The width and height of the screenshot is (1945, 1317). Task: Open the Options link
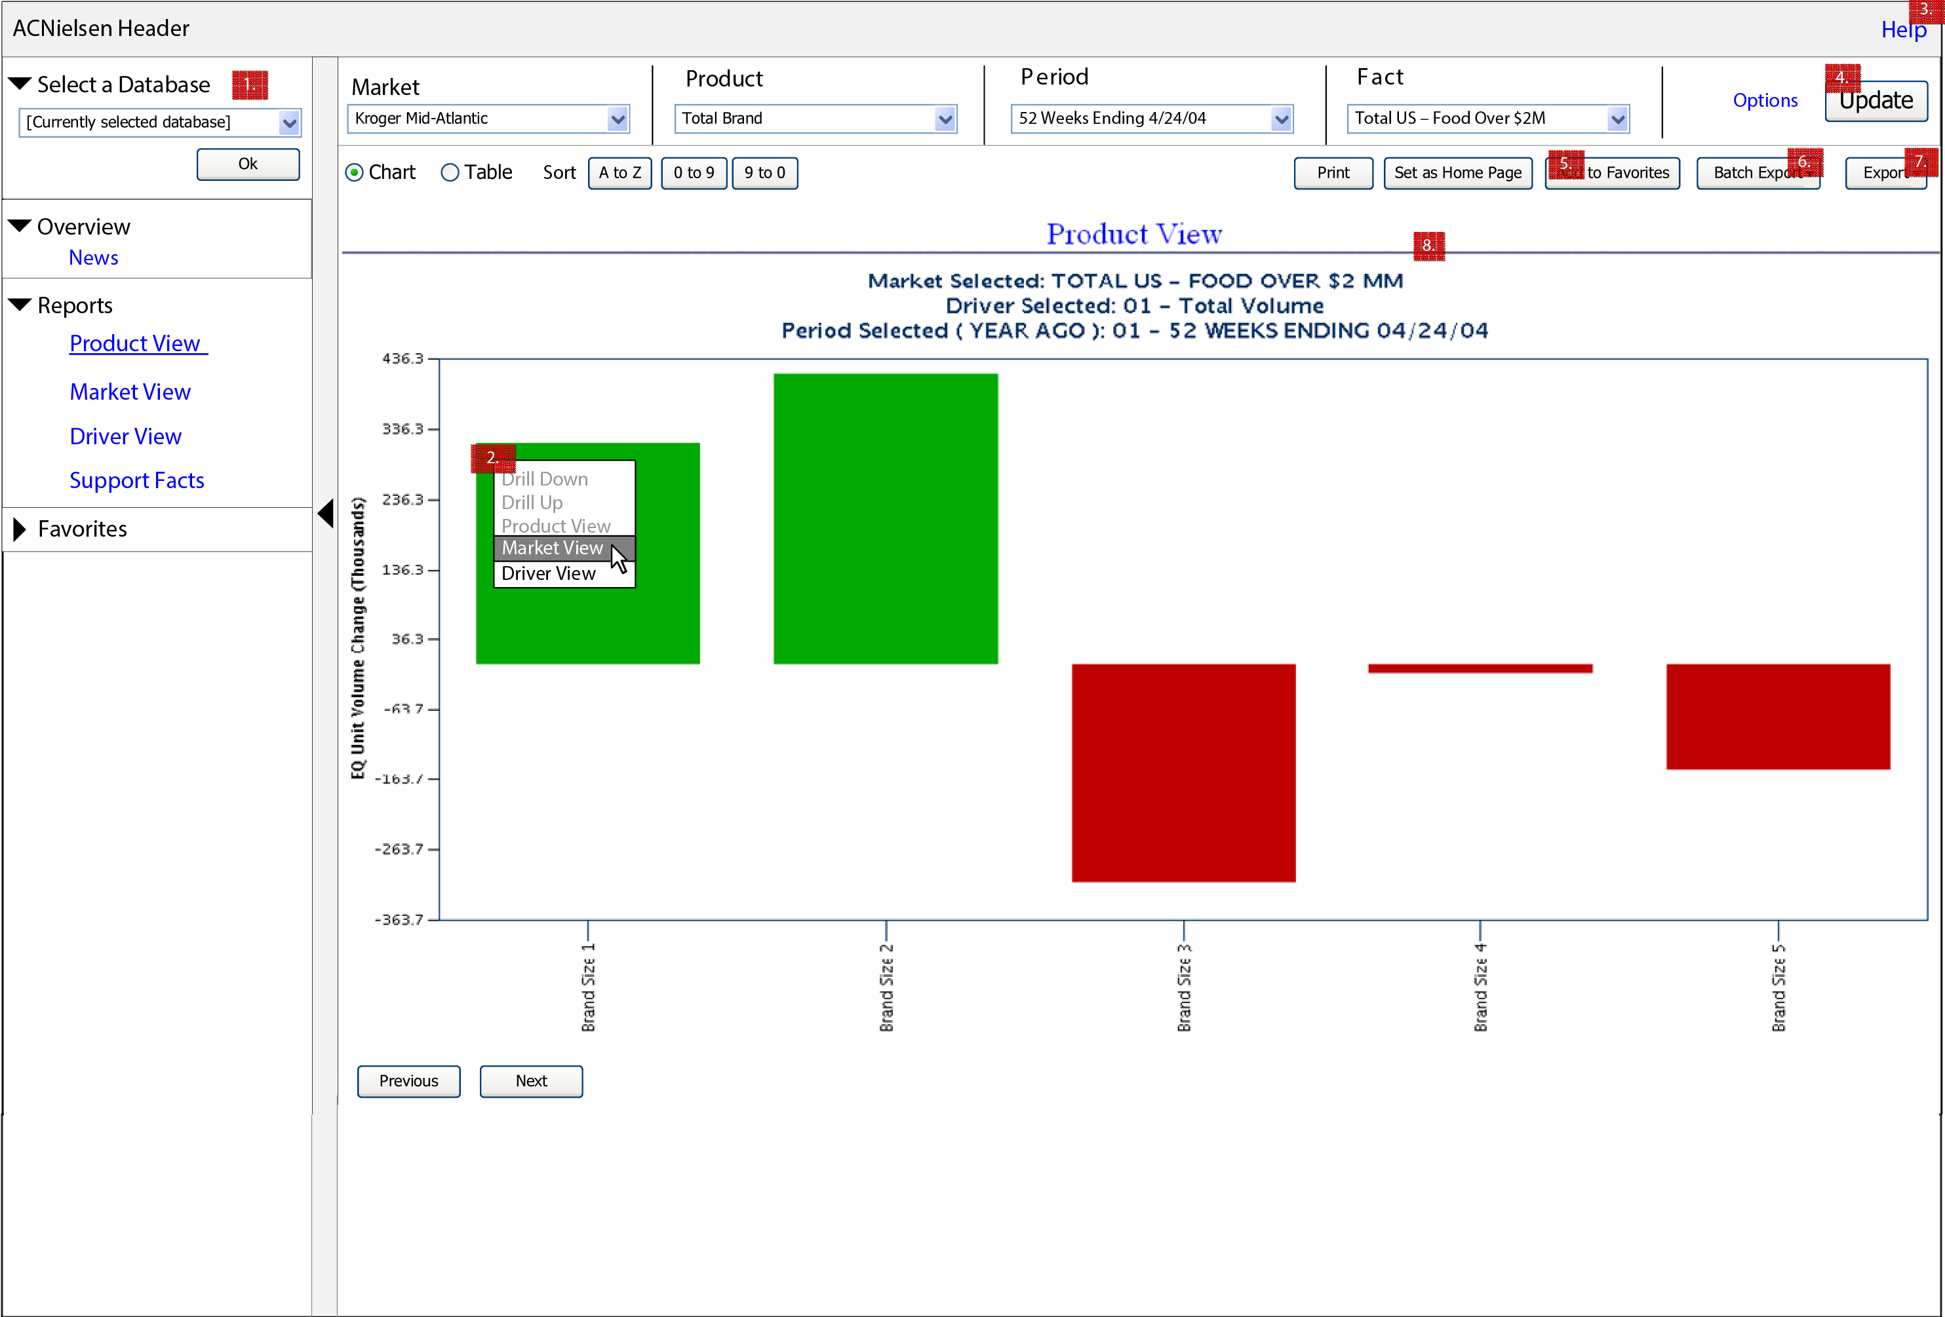tap(1765, 100)
